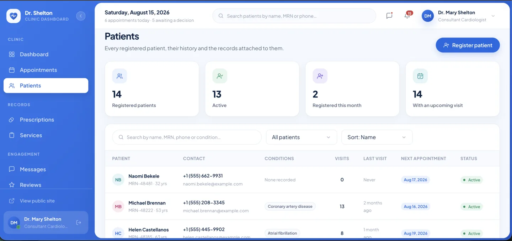Click the external link icon beside View public site
512x241 pixels.
[x=12, y=201]
